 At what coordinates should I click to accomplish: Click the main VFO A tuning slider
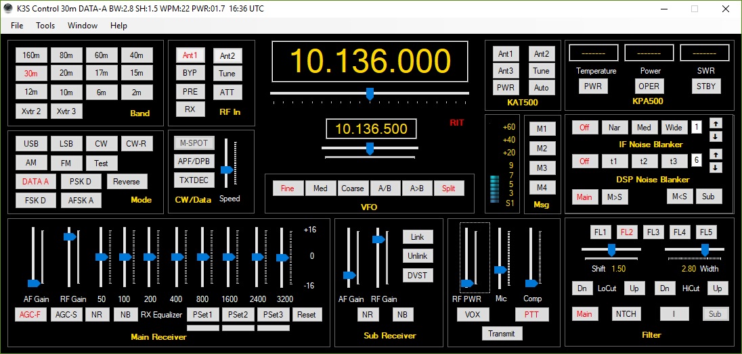tap(370, 93)
